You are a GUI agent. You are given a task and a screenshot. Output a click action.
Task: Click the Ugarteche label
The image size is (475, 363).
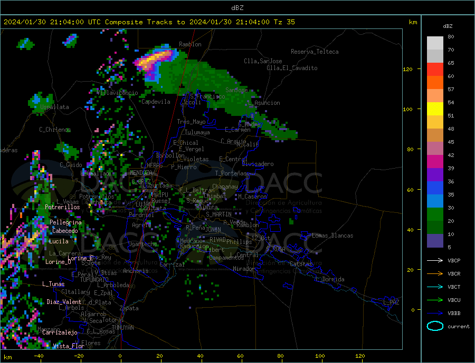(142, 244)
